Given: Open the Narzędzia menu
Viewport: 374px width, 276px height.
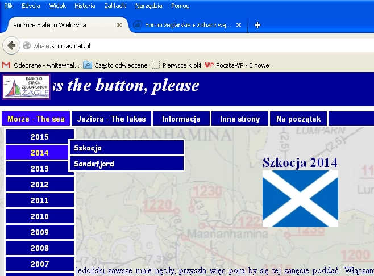Looking at the screenshot, I should click(x=149, y=6).
